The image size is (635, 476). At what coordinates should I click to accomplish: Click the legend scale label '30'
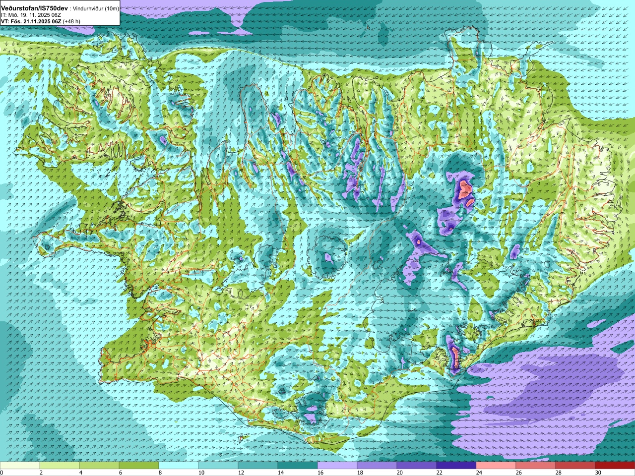click(598, 473)
